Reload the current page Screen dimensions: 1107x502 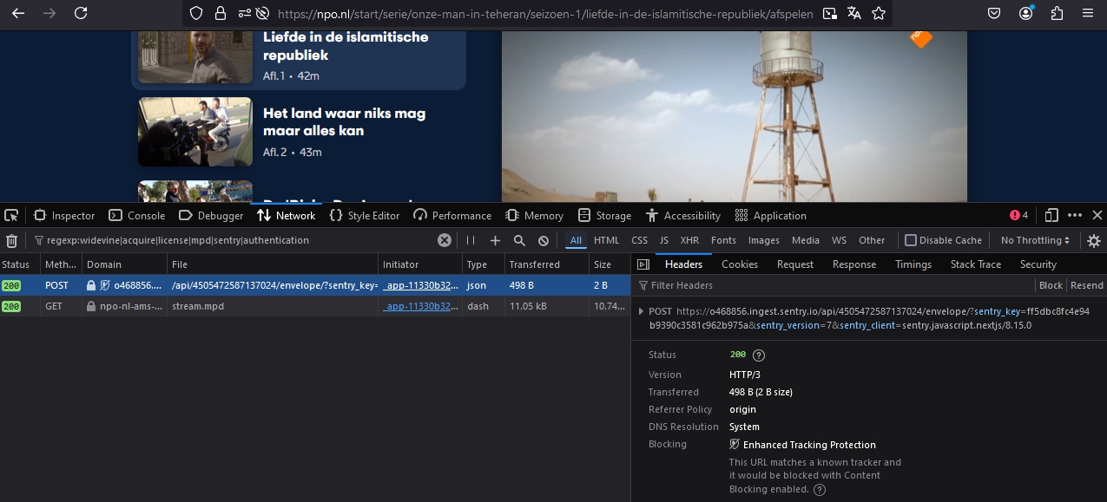81,13
